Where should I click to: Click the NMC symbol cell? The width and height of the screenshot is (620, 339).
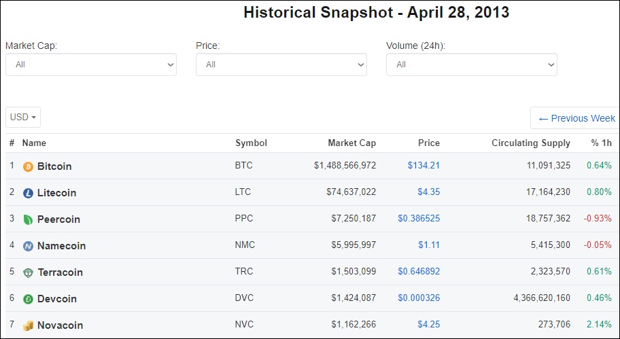click(x=245, y=245)
